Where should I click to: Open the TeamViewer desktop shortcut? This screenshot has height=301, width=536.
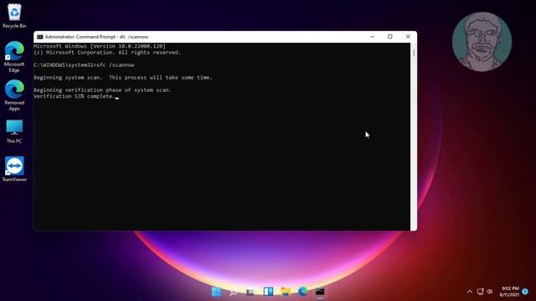click(x=14, y=169)
